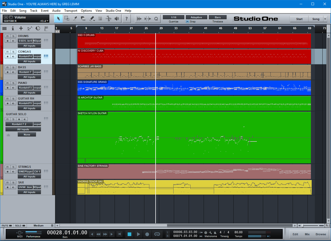Adjust the horizontal timeline zoom slider

coord(302,226)
